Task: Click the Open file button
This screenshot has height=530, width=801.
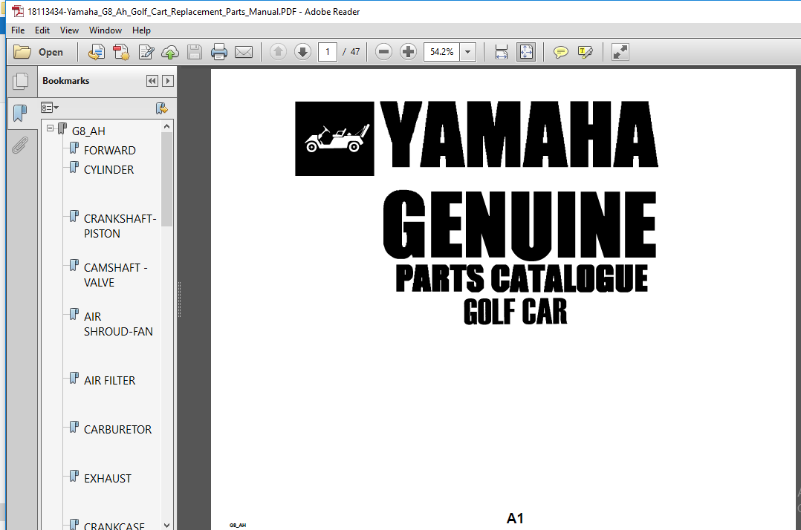Action: pos(39,52)
